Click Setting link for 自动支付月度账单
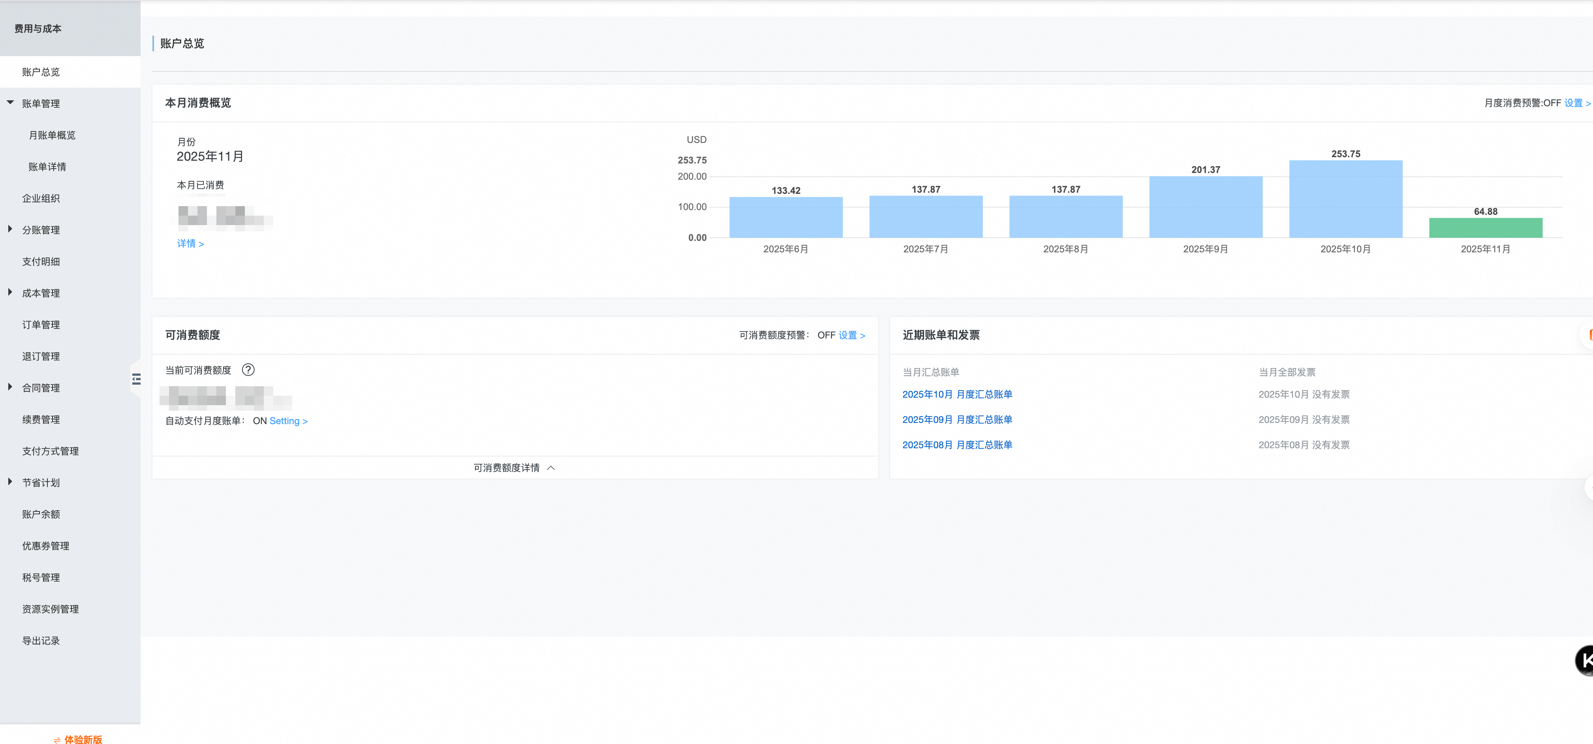Screen dimensions: 1593x744 tap(288, 421)
